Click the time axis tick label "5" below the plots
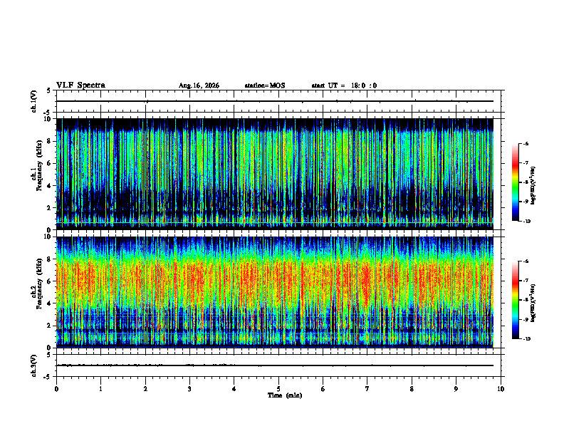564x436 pixels. coord(278,389)
